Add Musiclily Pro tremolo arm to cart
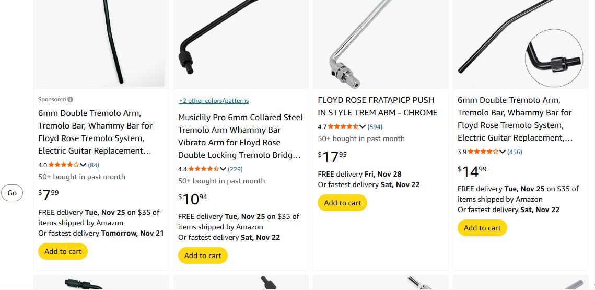The height and width of the screenshot is (290, 595). pos(203,256)
